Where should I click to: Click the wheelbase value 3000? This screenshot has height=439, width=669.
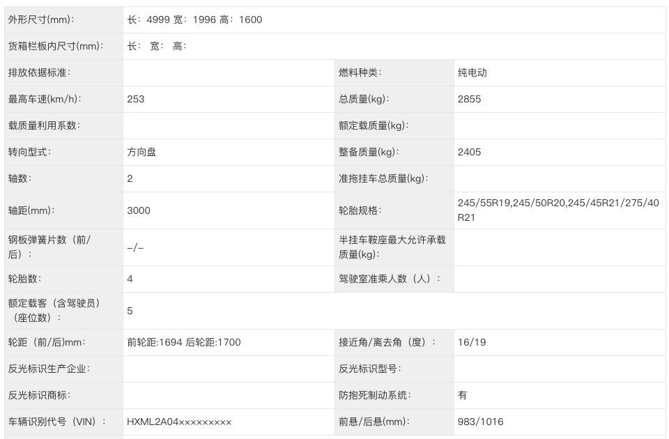pos(139,210)
